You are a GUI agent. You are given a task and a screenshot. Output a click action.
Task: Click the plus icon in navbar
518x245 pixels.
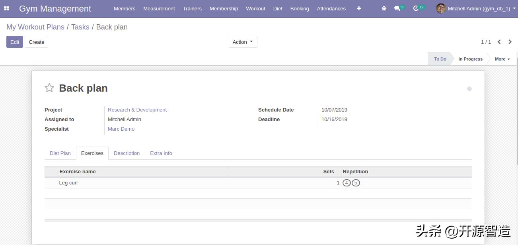pos(359,8)
